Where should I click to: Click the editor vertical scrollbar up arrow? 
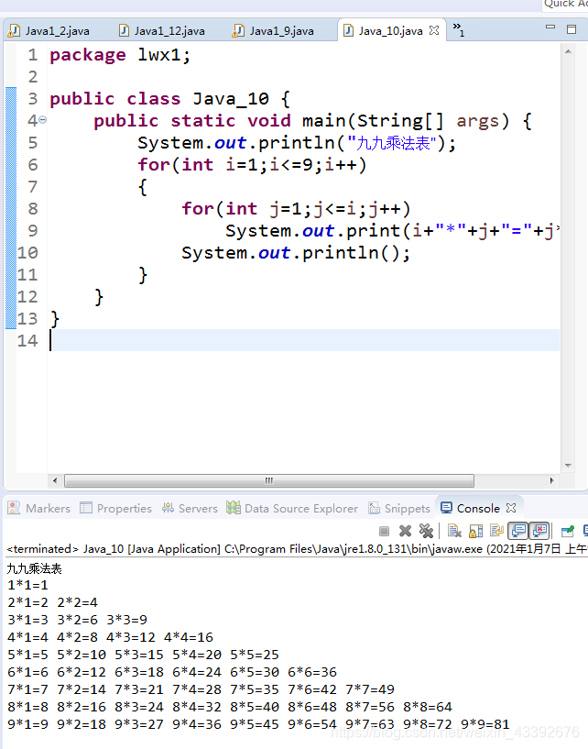[568, 51]
